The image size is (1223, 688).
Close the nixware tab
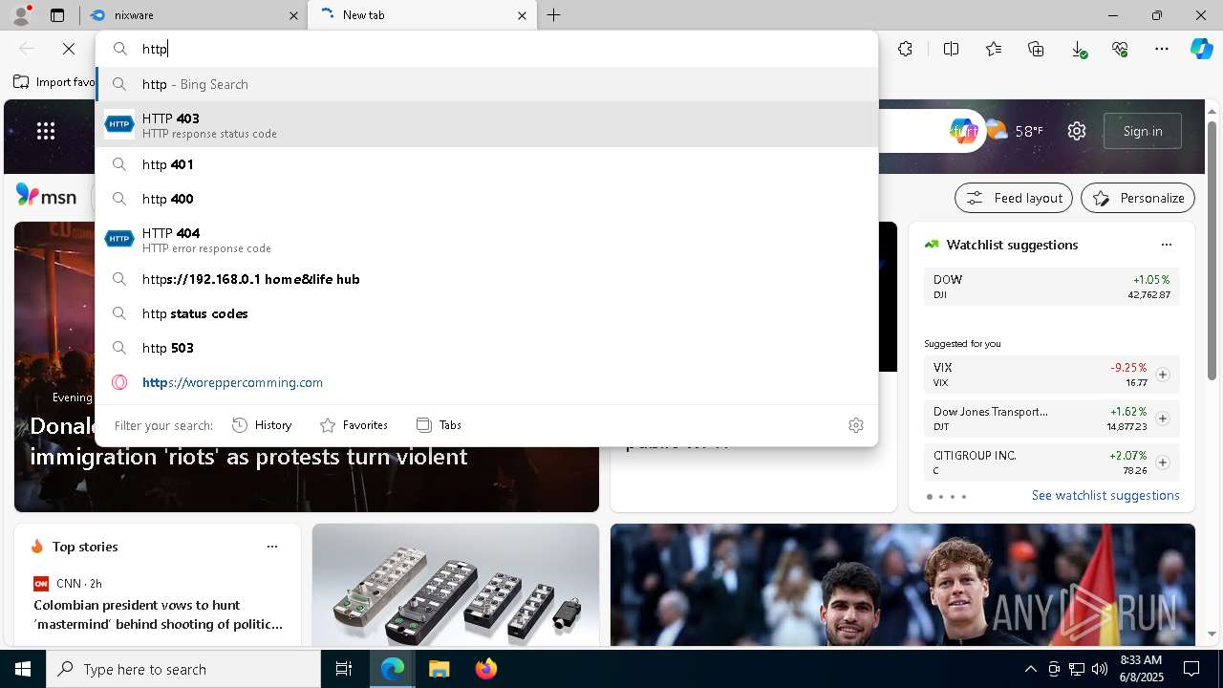click(293, 15)
